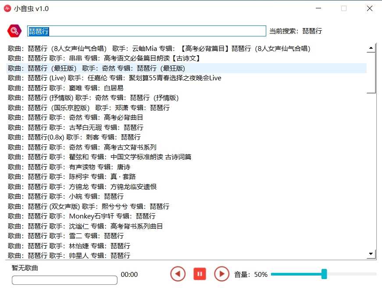Viewport: 382px width, 290px height.
Task: Focus the search field containing 琵琶行
Action: [146, 31]
